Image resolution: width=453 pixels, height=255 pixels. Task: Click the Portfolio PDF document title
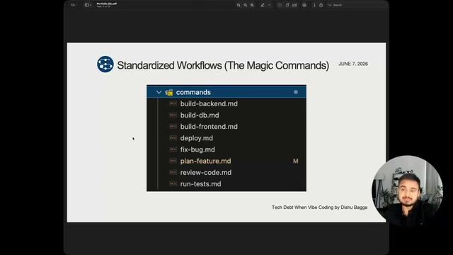point(107,4)
